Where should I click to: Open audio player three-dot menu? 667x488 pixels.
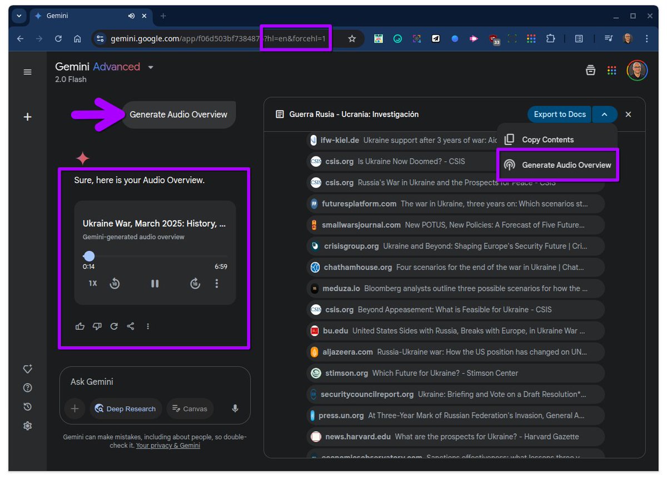pyautogui.click(x=217, y=284)
